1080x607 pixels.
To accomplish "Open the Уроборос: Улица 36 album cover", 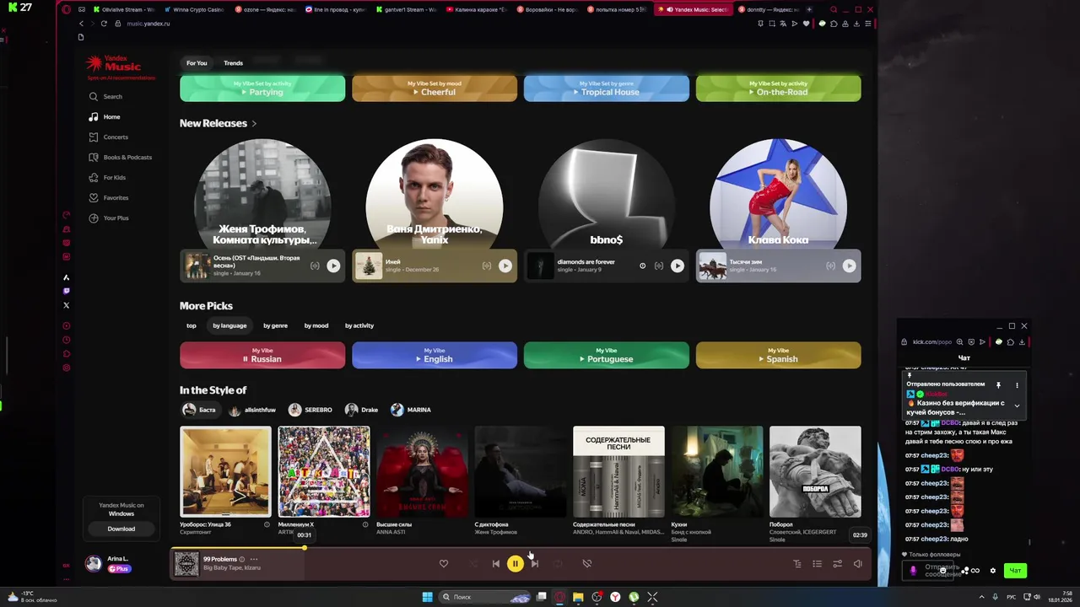I will [x=225, y=471].
